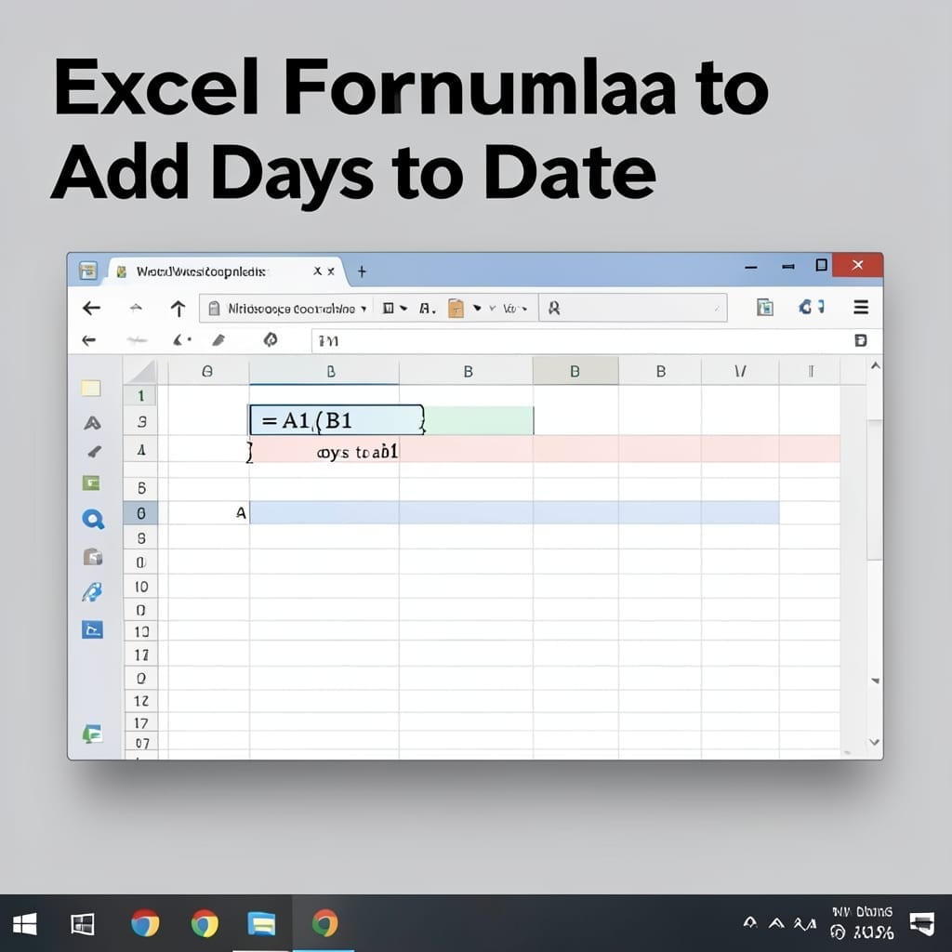Click the gray box icon in the sidebar
The height and width of the screenshot is (952, 952).
pos(92,556)
